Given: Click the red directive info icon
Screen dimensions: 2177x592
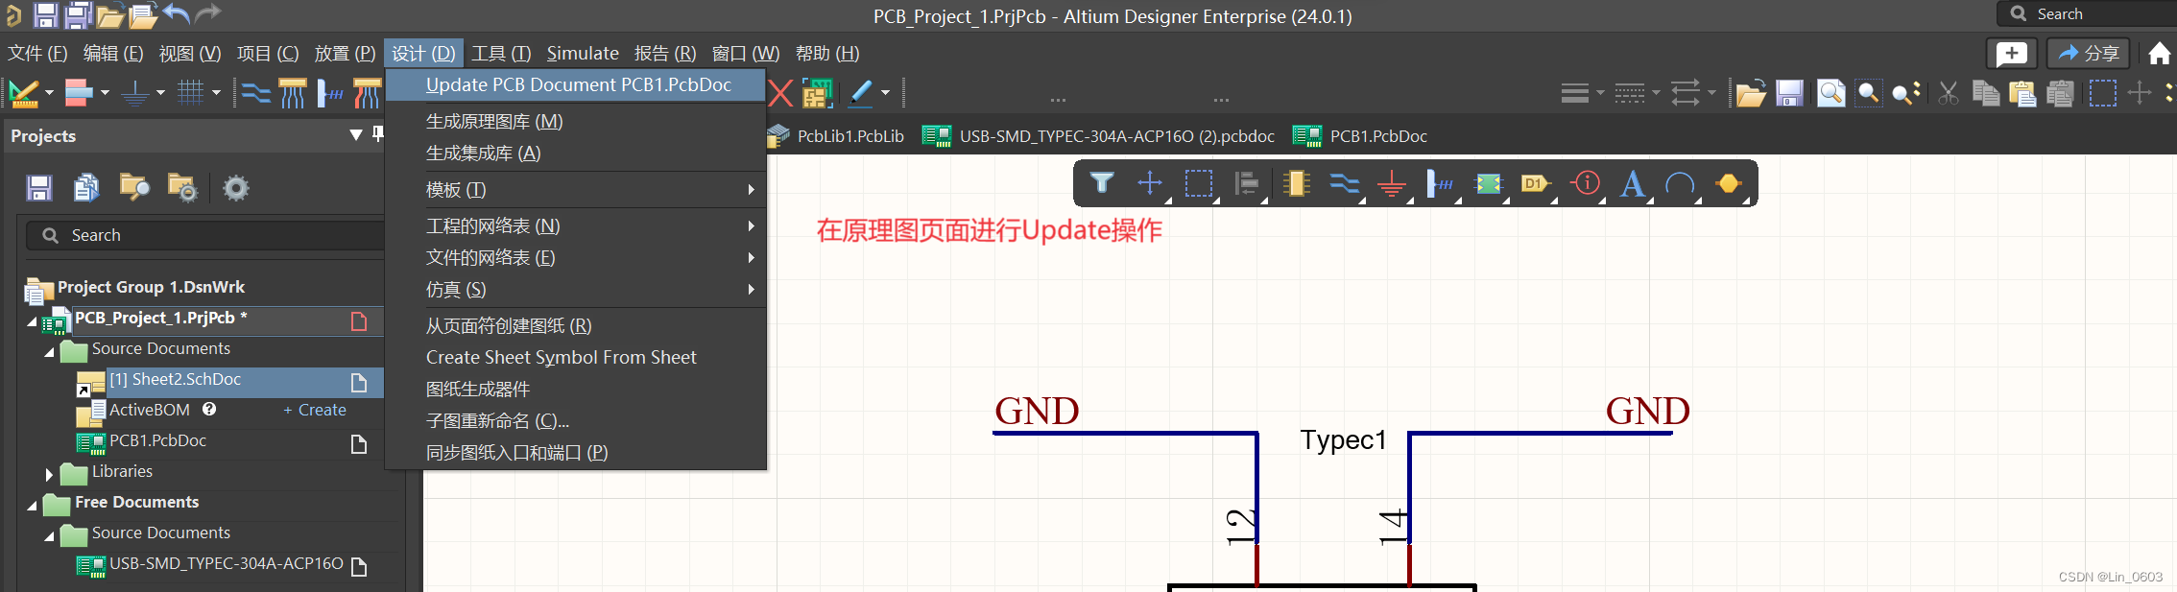Looking at the screenshot, I should pyautogui.click(x=1586, y=182).
